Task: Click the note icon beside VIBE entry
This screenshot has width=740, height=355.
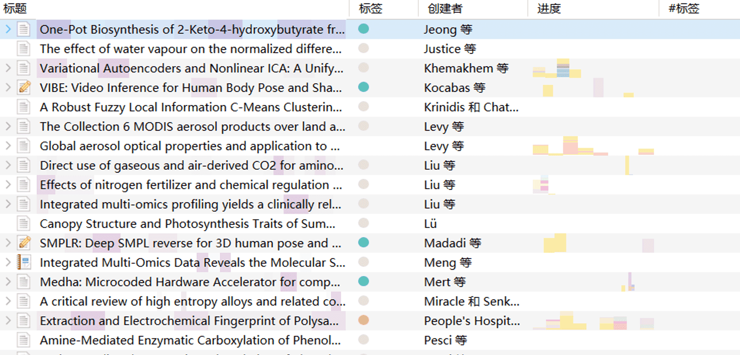Action: tap(24, 87)
